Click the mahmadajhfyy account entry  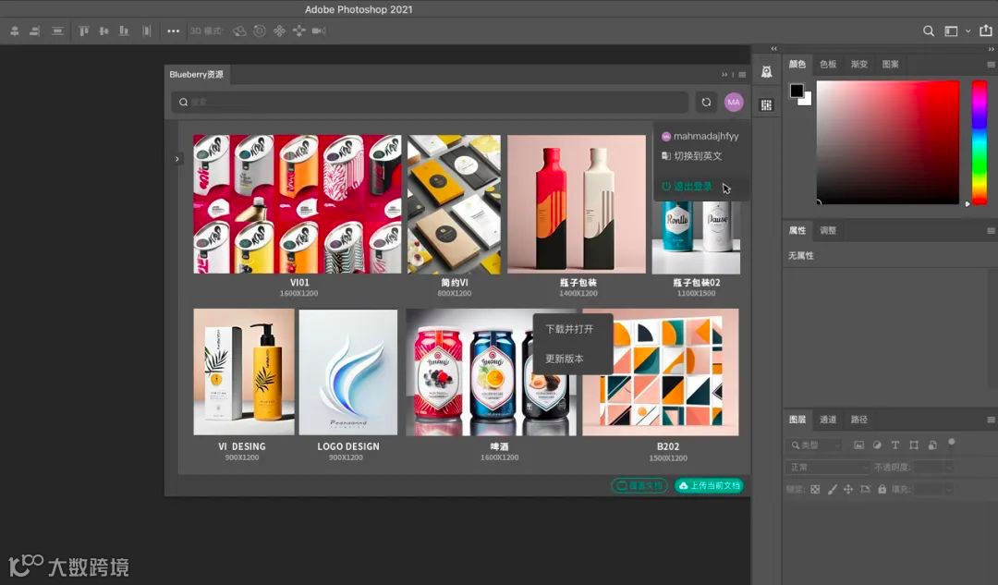[700, 136]
